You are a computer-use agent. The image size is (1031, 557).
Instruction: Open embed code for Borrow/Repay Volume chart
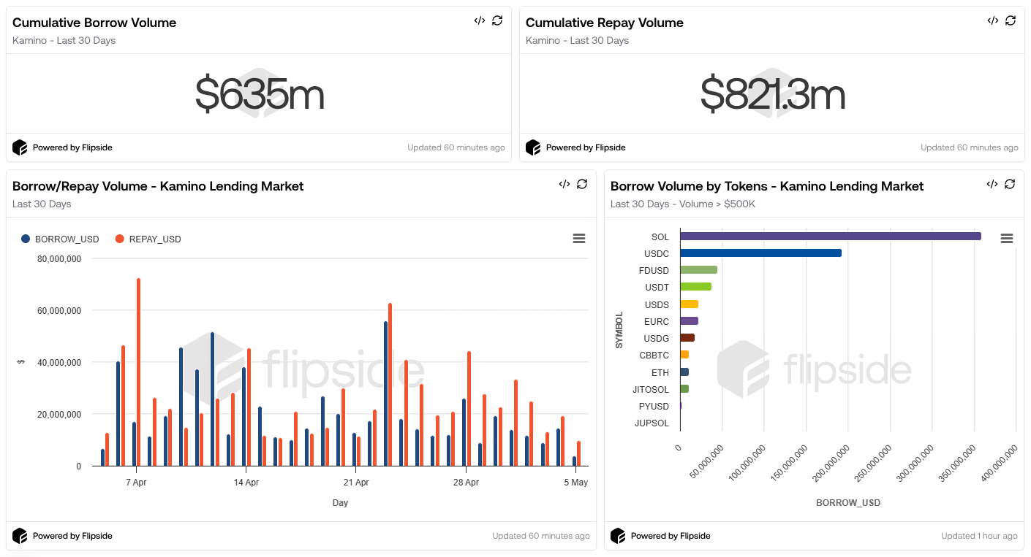[564, 184]
